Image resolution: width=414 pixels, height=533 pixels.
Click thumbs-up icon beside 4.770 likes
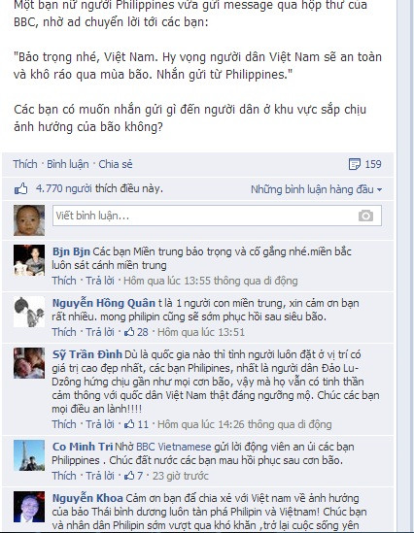tap(21, 188)
